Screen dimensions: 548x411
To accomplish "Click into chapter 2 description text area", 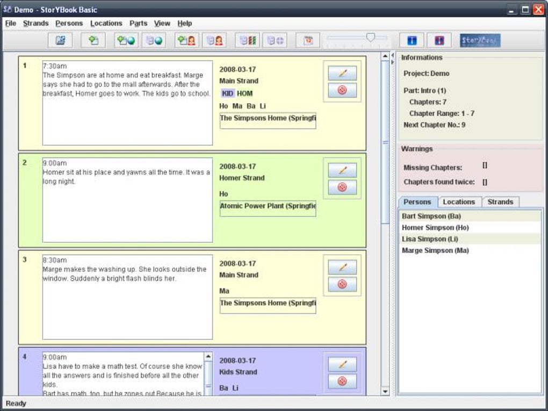I will (127, 200).
